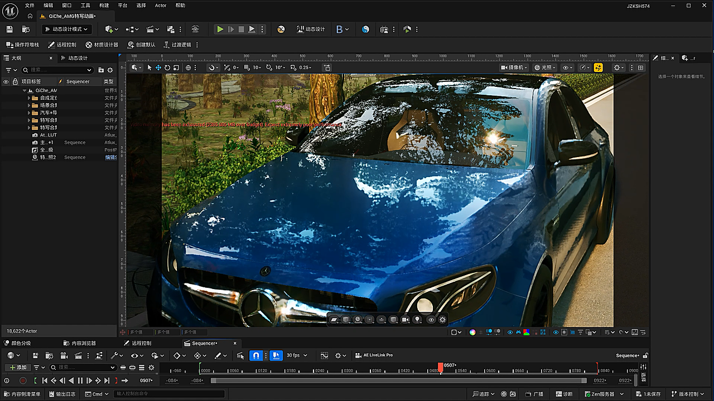Select the Translate move gizmo tool
Viewport: 714px width, 401px height.
[158, 67]
